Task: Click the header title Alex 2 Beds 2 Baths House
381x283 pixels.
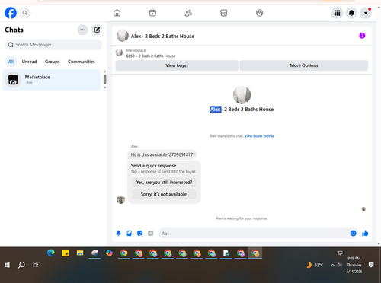Action: coord(162,37)
